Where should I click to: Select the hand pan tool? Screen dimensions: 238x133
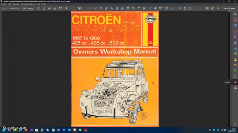pos(185,8)
